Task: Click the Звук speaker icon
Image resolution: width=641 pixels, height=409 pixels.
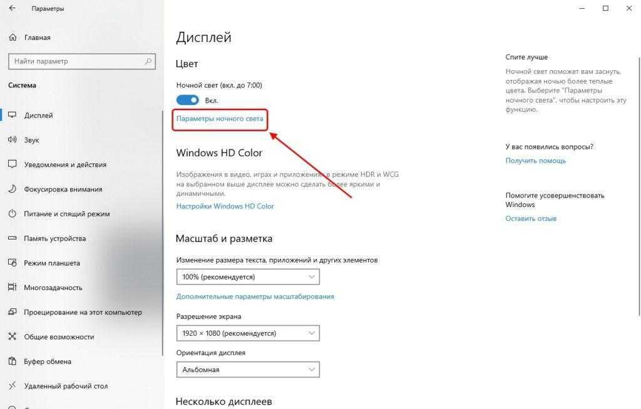Action: pos(13,139)
